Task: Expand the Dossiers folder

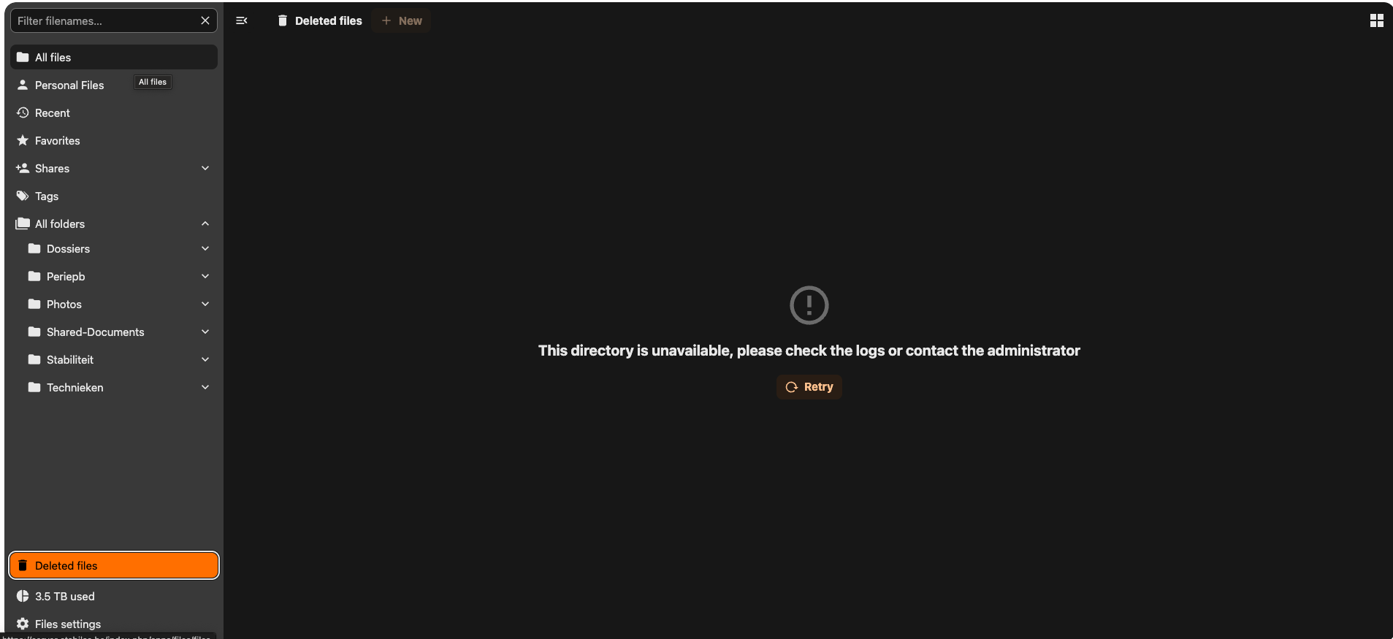Action: click(205, 248)
